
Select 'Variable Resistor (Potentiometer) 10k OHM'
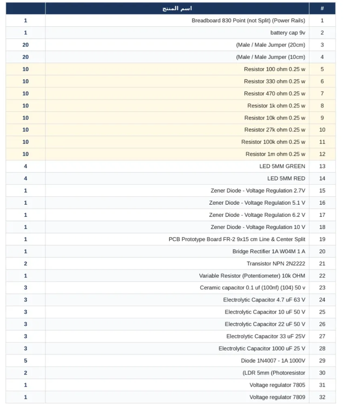point(252,276)
